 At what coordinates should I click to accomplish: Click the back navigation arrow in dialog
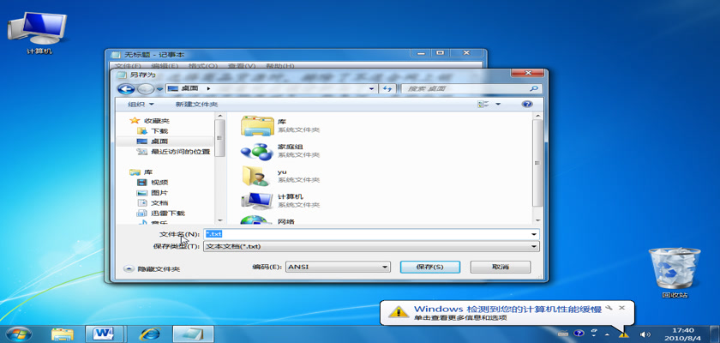(126, 88)
